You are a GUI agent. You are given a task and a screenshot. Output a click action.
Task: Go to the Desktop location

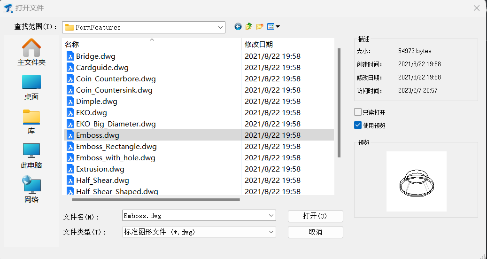click(31, 87)
